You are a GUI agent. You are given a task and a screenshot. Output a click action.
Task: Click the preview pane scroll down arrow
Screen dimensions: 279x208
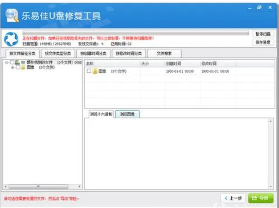[270, 187]
